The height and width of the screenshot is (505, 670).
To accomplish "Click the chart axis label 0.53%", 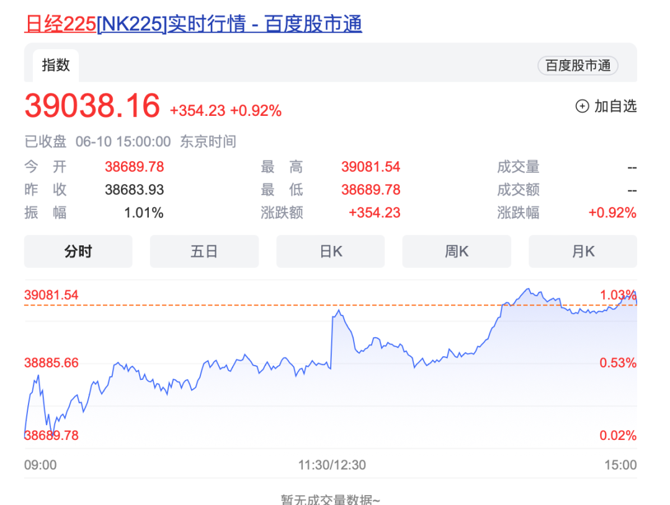I will pos(618,363).
